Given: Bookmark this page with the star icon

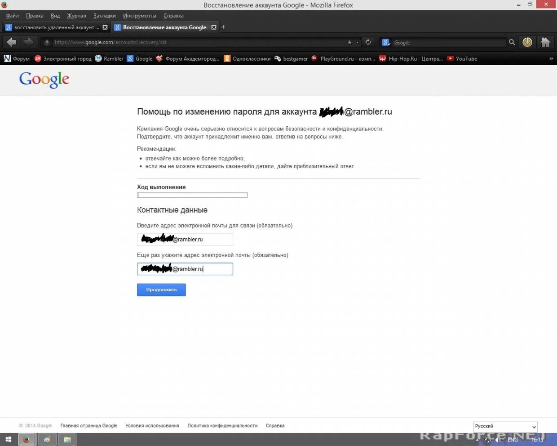Looking at the screenshot, I should pos(349,42).
